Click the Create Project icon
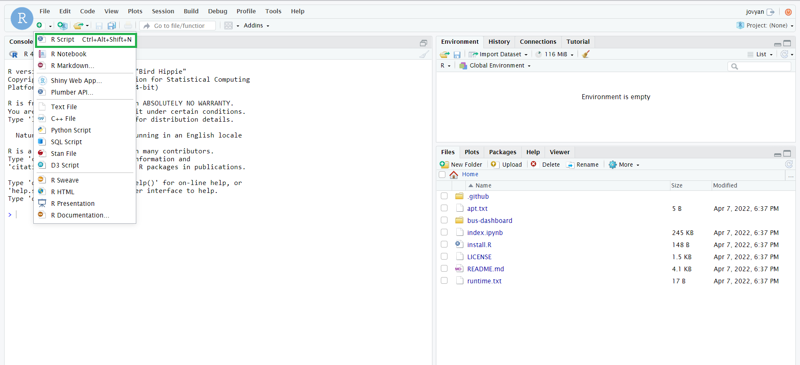 pyautogui.click(x=62, y=25)
